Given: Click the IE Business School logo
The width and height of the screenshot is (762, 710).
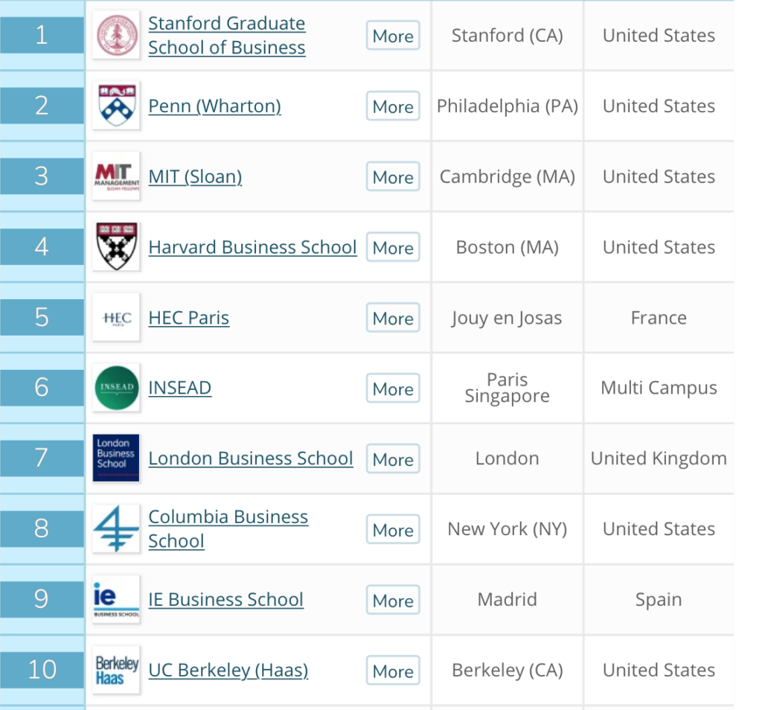Looking at the screenshot, I should [x=116, y=599].
